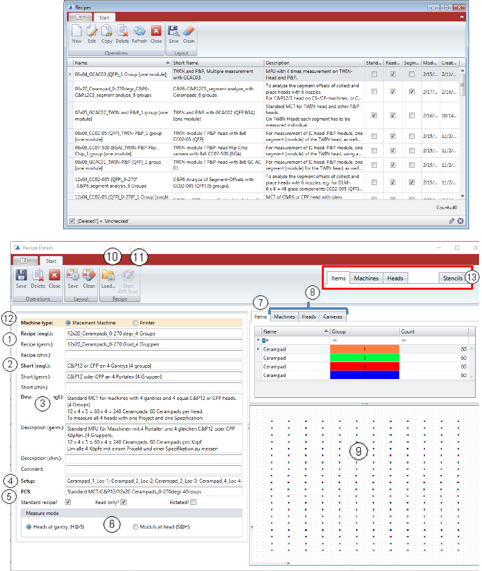Select the Stencils tab
This screenshot has height=571, width=482.
coord(453,278)
